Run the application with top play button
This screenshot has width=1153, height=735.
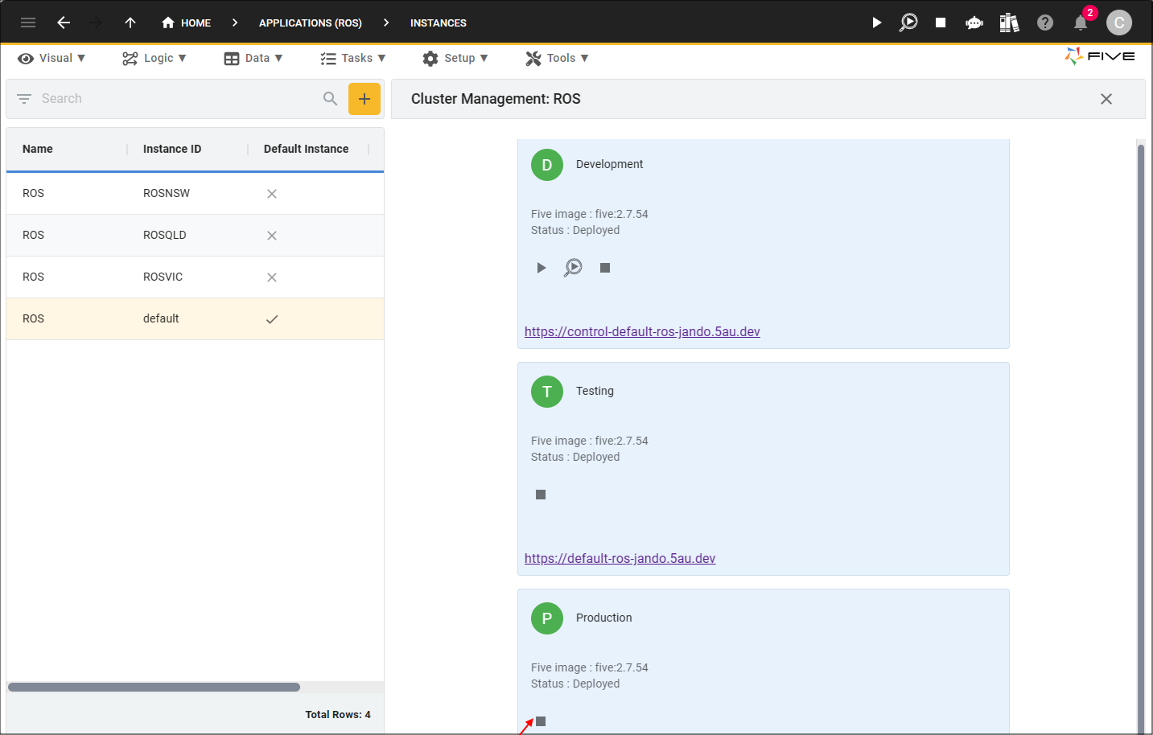877,23
